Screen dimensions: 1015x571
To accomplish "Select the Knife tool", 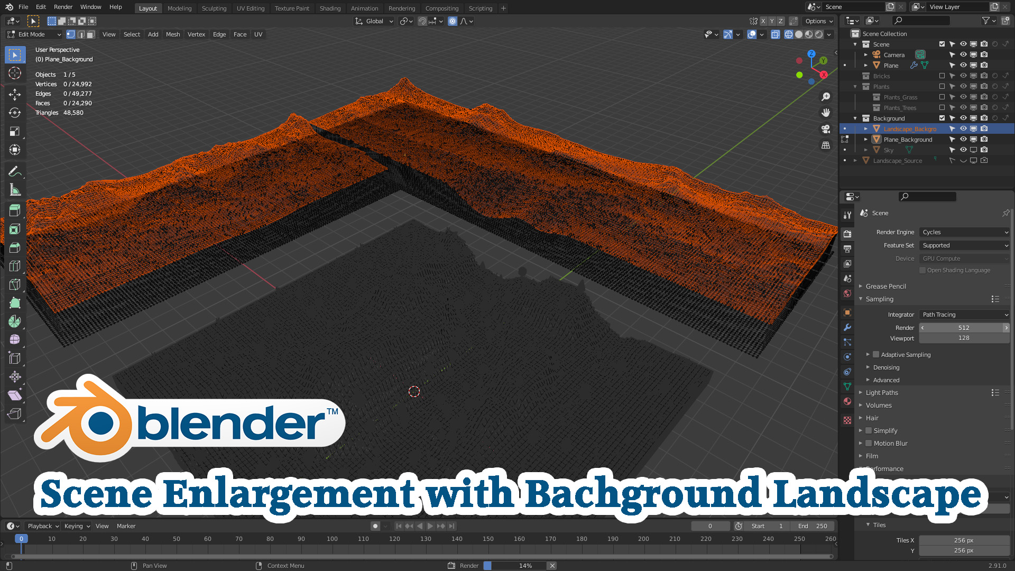I will 15,284.
